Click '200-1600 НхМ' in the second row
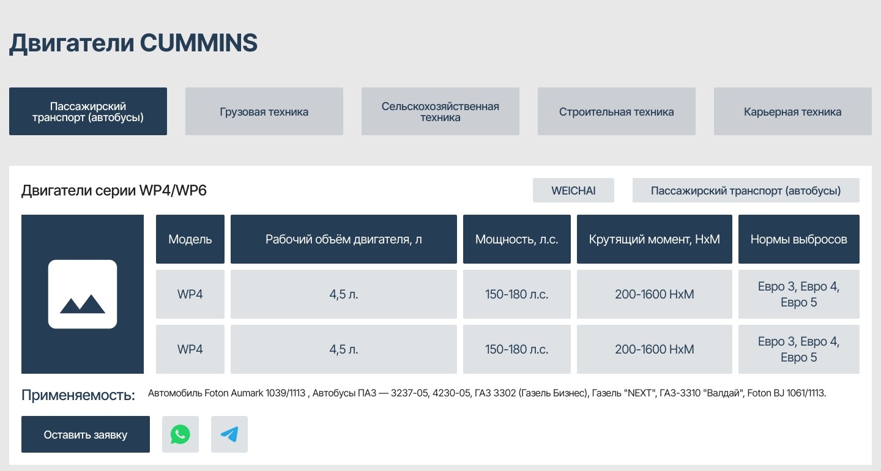The image size is (881, 471). coord(655,349)
